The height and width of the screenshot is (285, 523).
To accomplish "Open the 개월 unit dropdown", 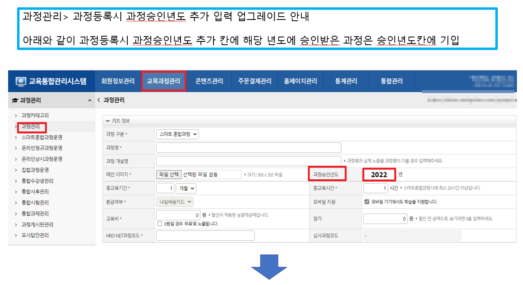I will point(186,188).
